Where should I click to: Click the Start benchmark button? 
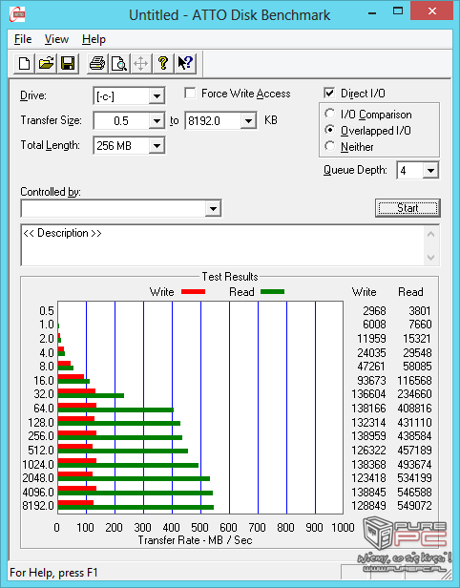click(408, 208)
